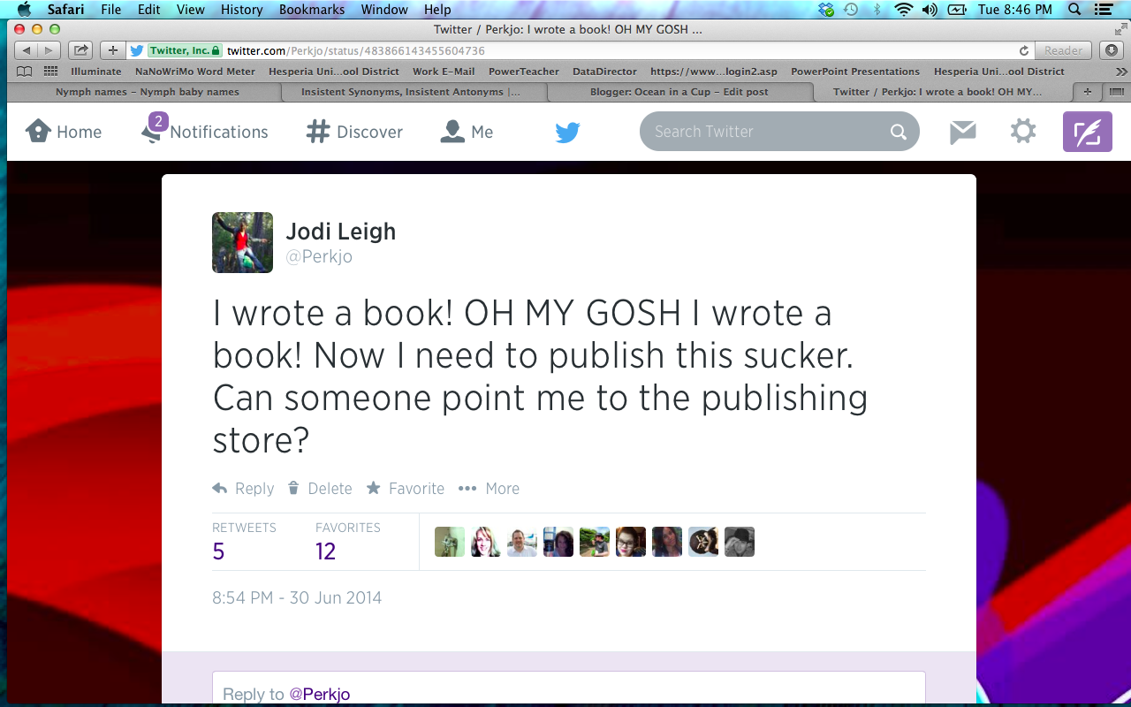Open the Discover hashtag page
The width and height of the screenshot is (1131, 707).
click(354, 132)
